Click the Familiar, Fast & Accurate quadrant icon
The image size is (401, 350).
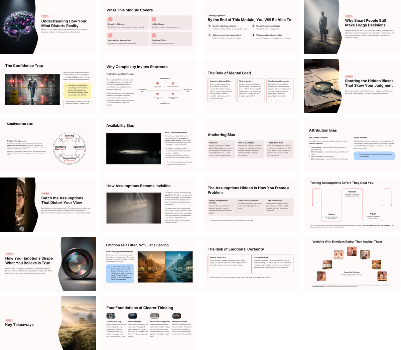(157, 83)
